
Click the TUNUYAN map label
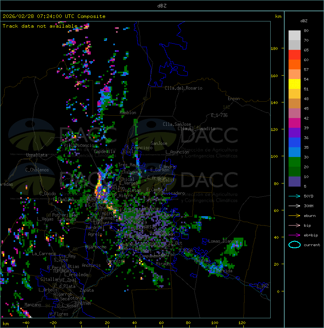[x=83, y=303]
